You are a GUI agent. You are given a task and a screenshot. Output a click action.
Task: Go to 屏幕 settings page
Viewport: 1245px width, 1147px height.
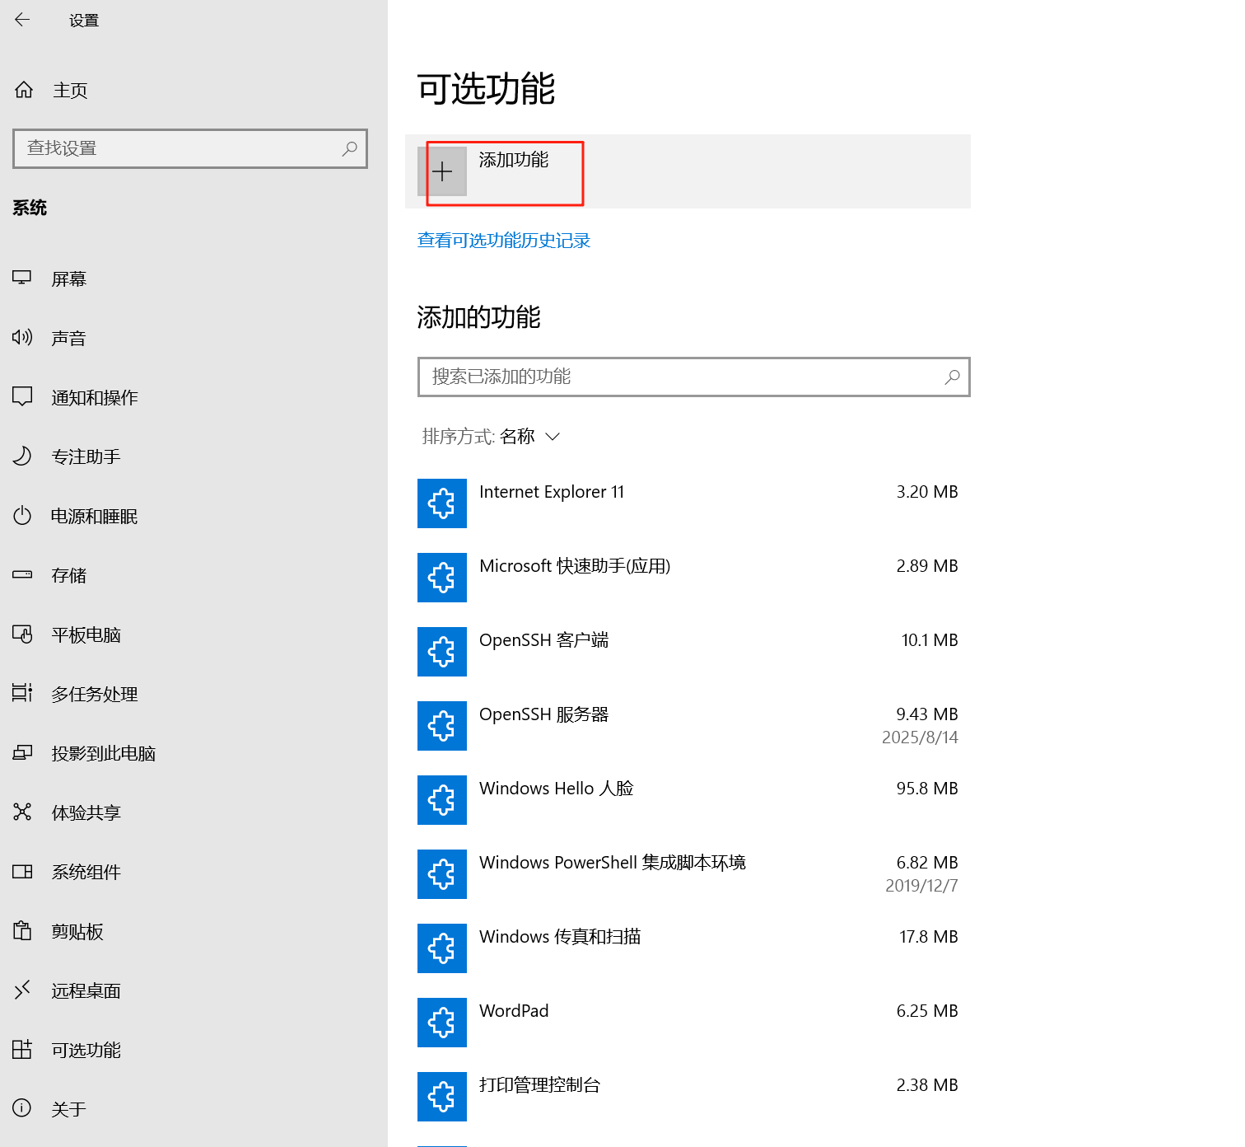(69, 279)
